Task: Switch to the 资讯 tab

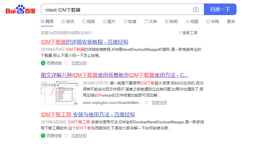Action: click(68, 21)
